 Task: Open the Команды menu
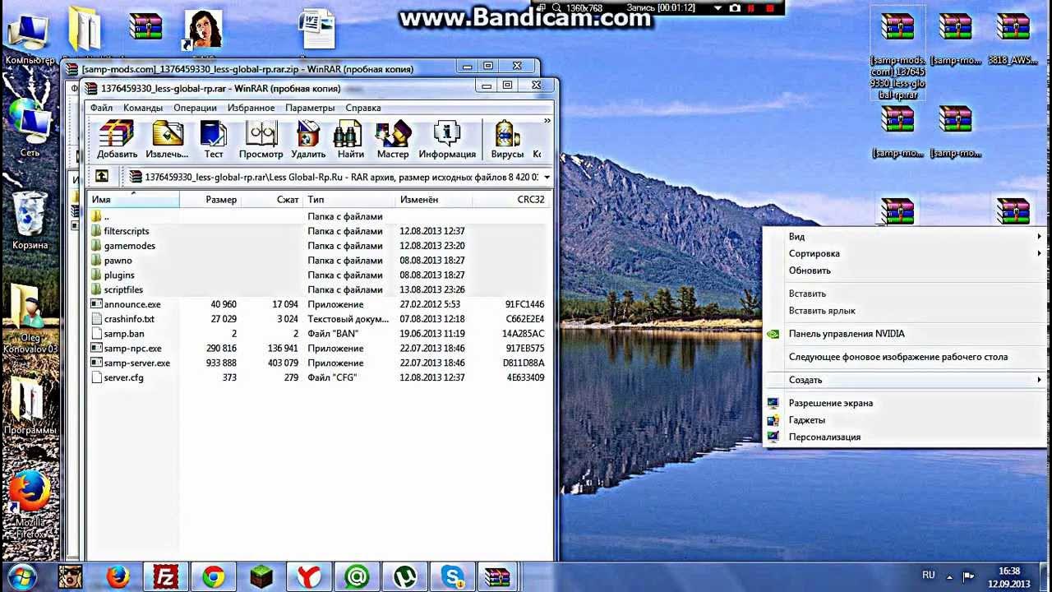(x=143, y=108)
